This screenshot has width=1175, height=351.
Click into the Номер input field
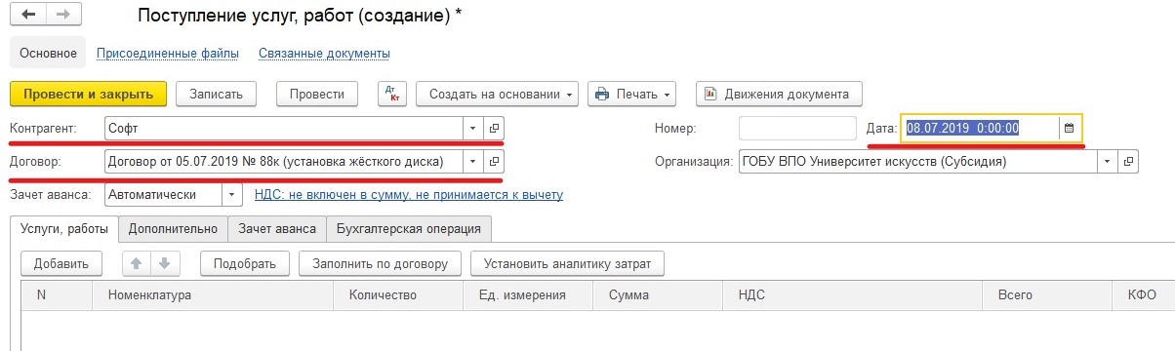click(x=797, y=128)
